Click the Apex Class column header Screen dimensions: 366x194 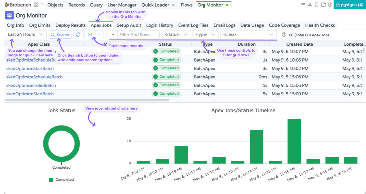(x=39, y=44)
